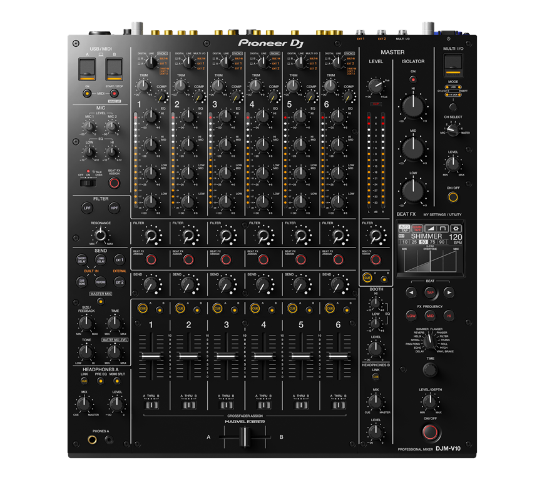
Task: Click channel 1 input selector knob
Action: pyautogui.click(x=151, y=62)
